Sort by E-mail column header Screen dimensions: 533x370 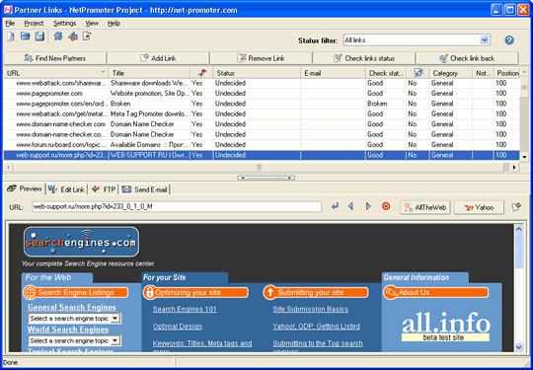point(334,73)
